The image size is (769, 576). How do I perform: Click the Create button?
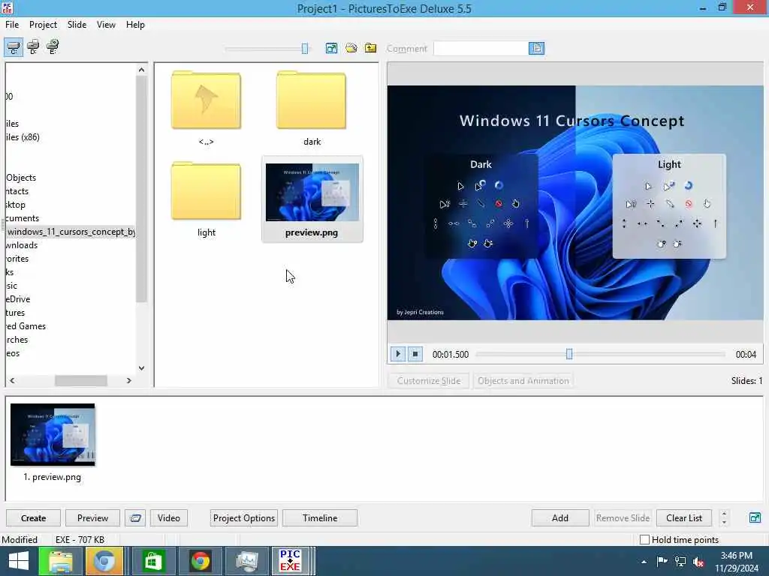[x=33, y=517]
